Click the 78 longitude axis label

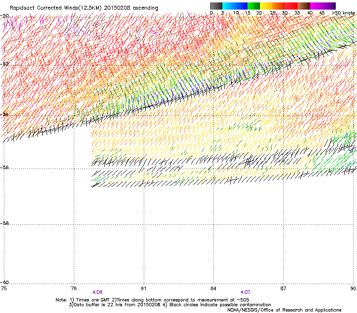(74, 288)
